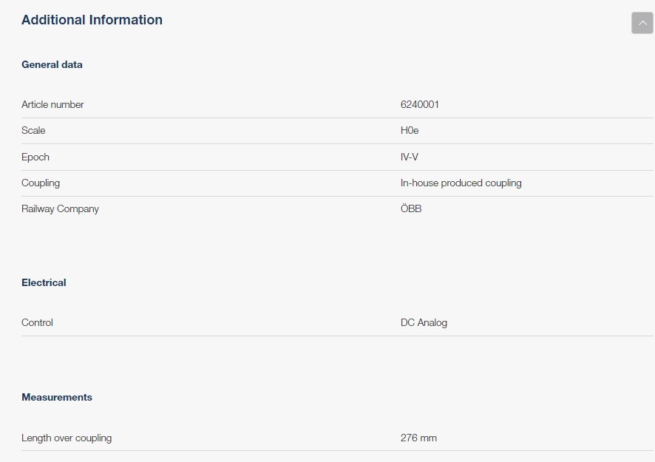Collapse the Additional Information section chevron

(x=642, y=23)
